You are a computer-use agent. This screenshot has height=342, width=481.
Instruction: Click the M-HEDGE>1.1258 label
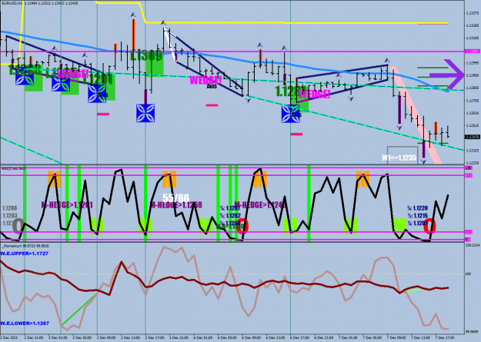click(x=175, y=204)
